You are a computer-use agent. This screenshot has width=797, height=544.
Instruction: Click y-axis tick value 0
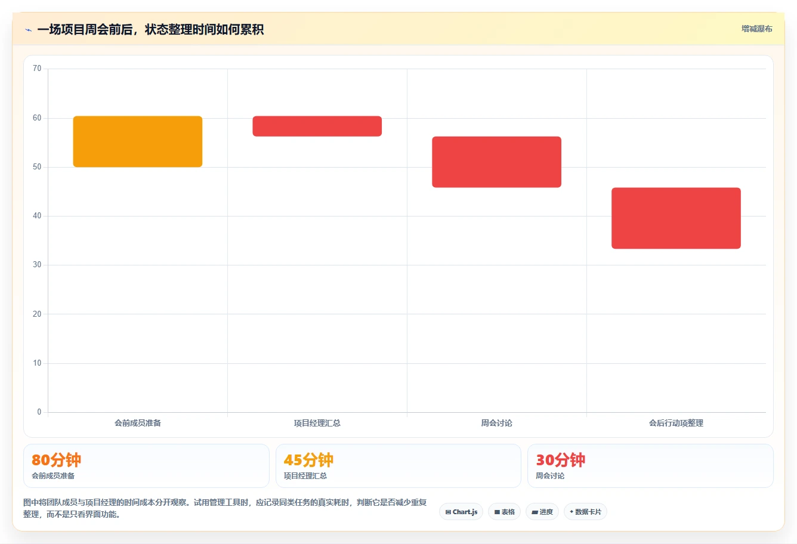(39, 412)
